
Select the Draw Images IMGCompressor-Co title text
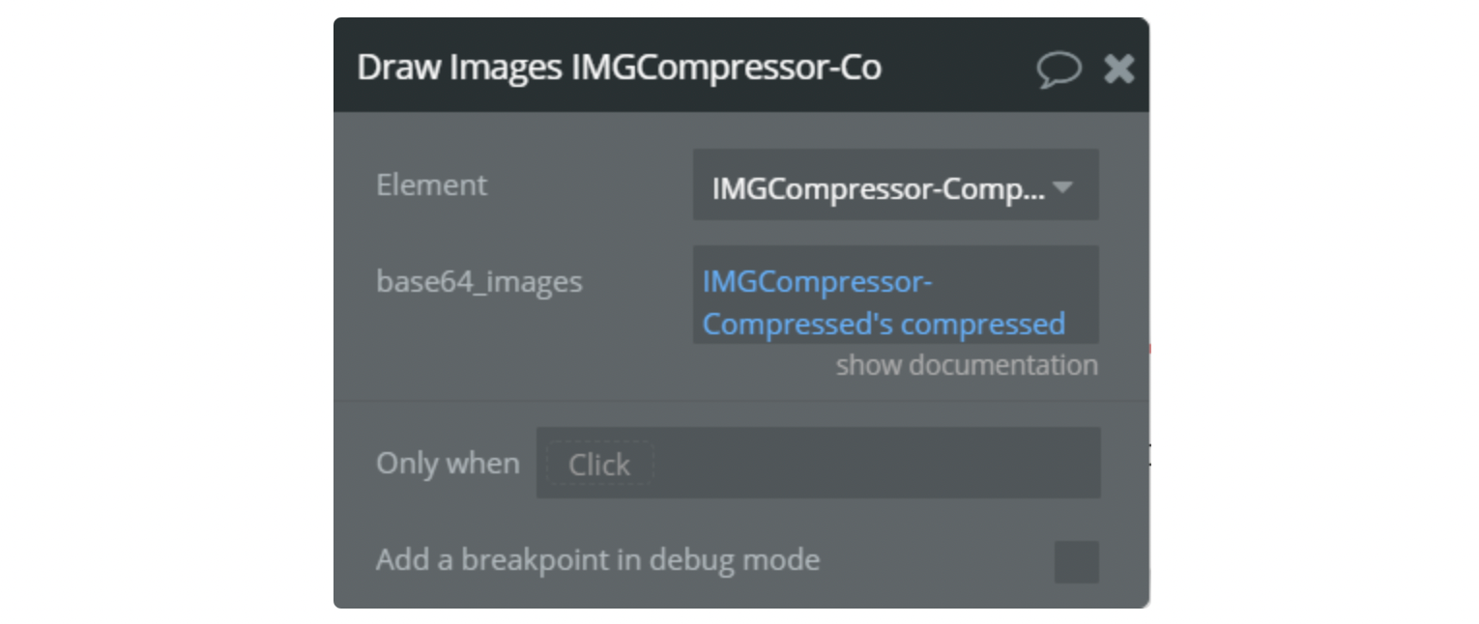619,68
